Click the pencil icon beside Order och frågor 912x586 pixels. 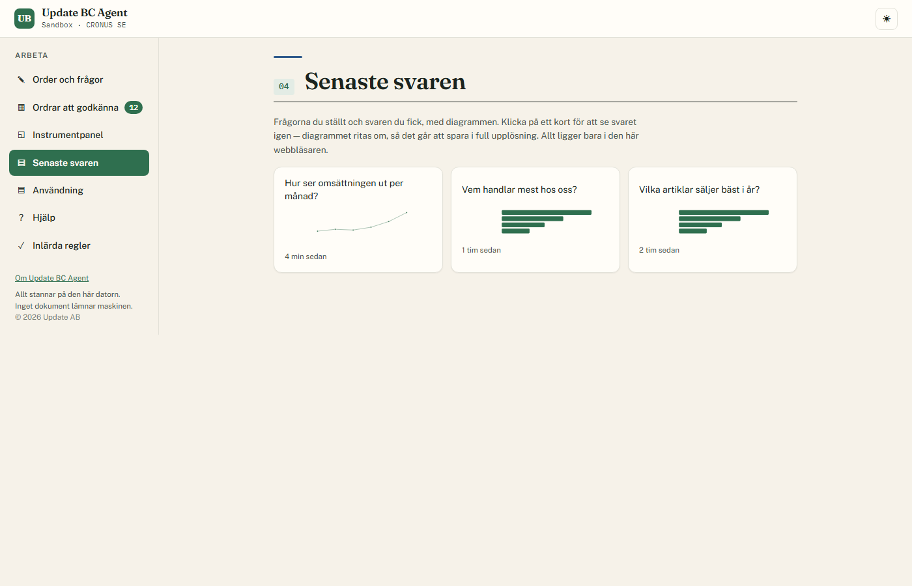[x=21, y=79]
